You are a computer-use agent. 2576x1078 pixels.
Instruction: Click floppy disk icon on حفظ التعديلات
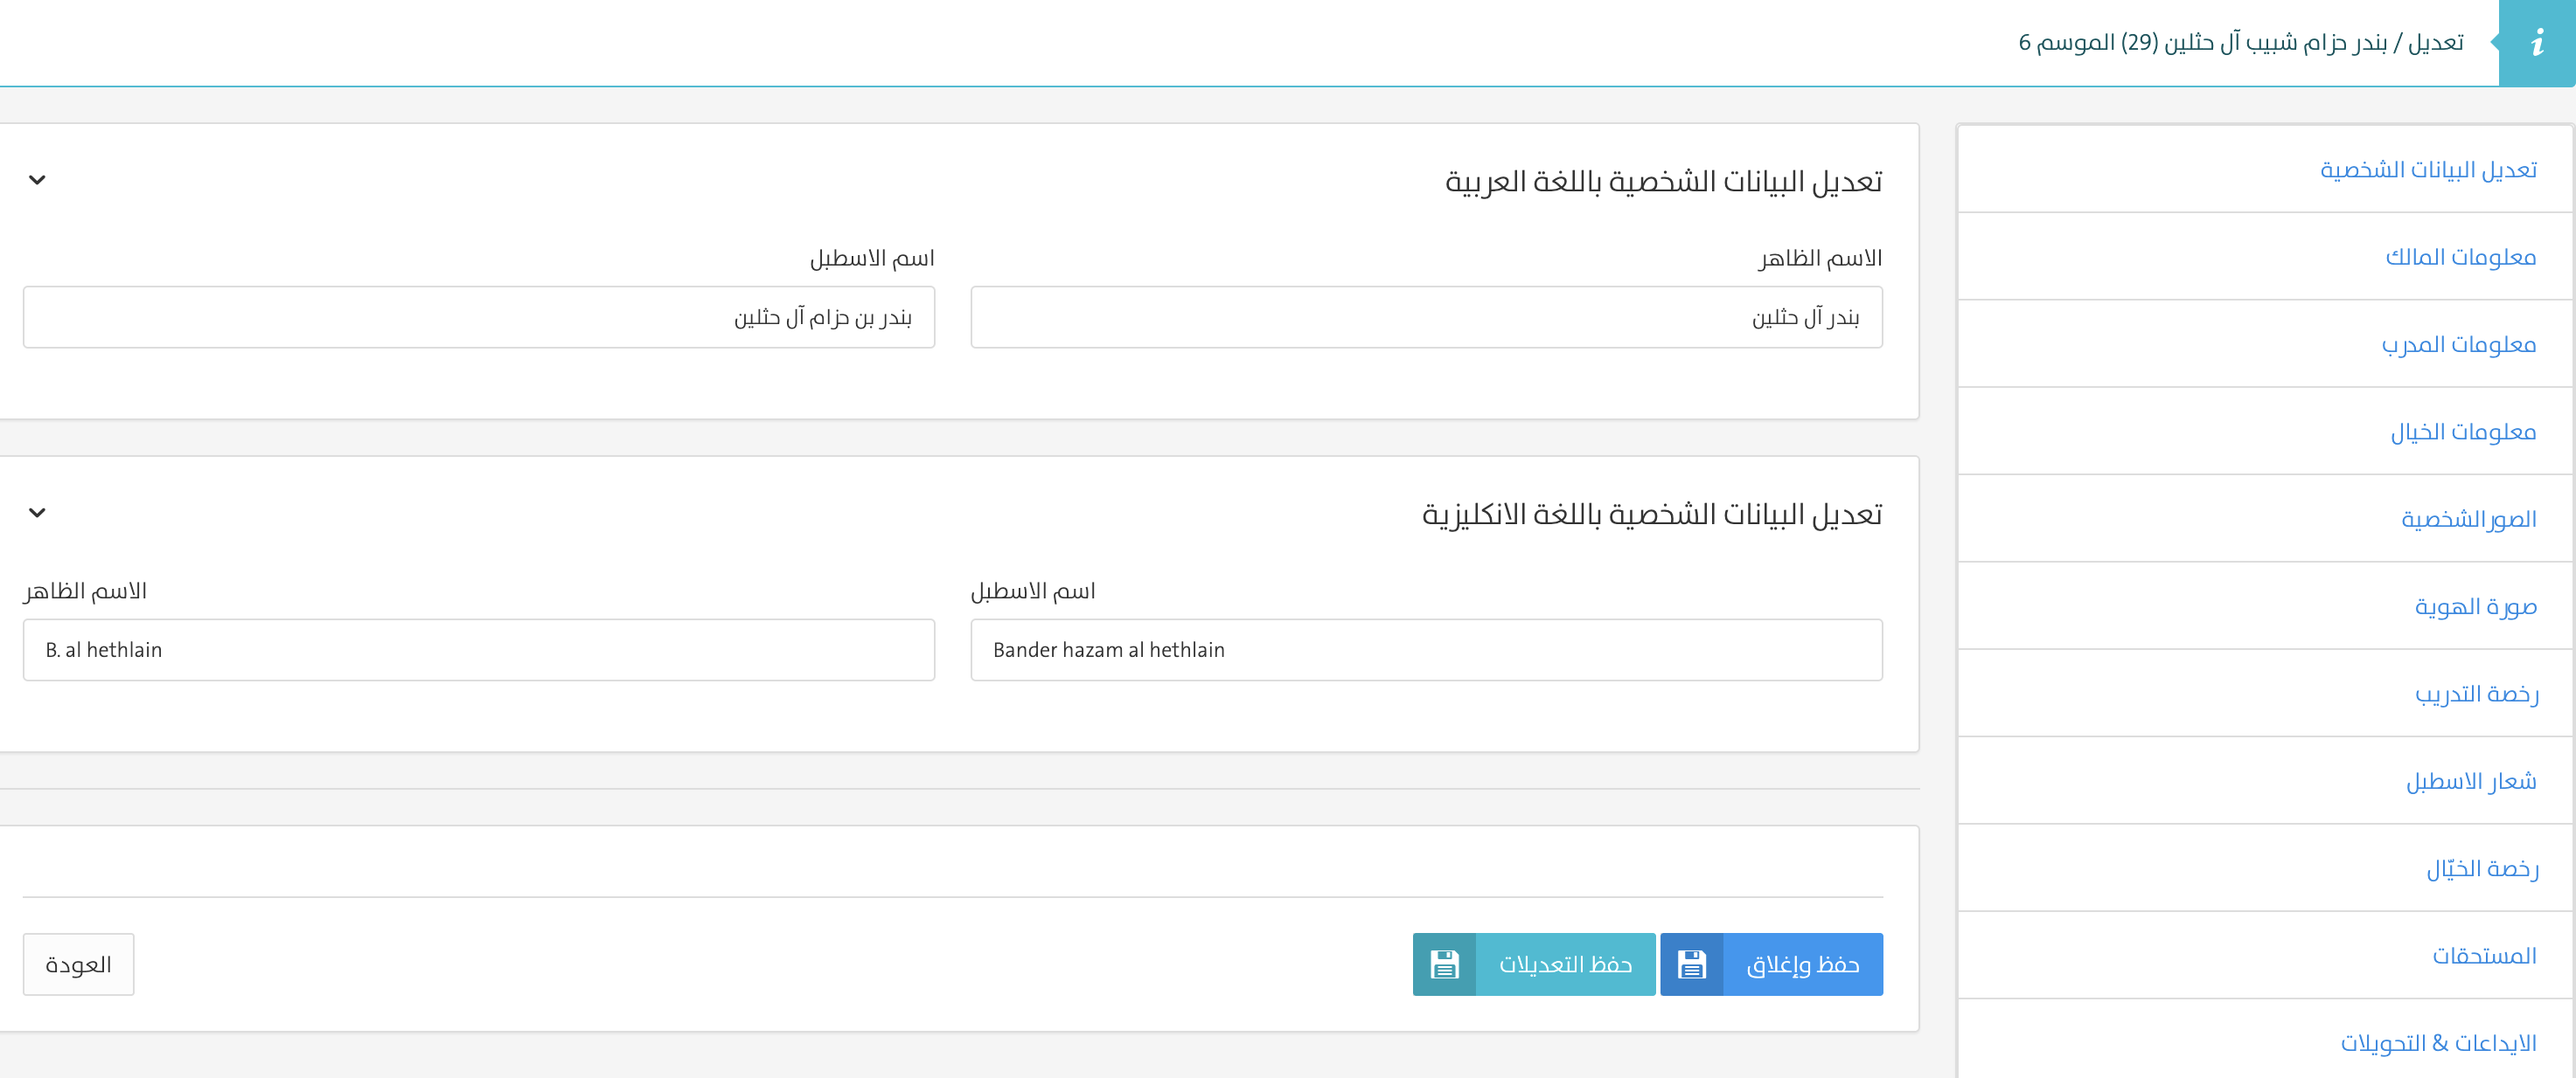(1444, 964)
